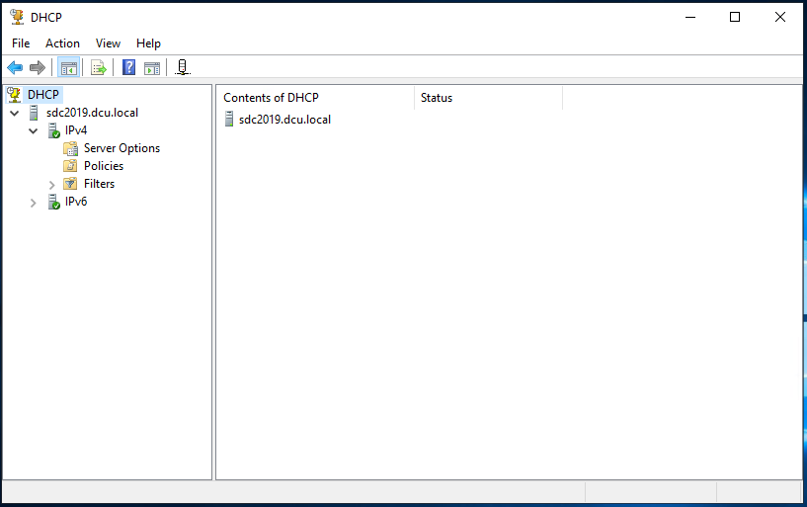Click the Forward arrow toolbar icon

pyautogui.click(x=38, y=67)
